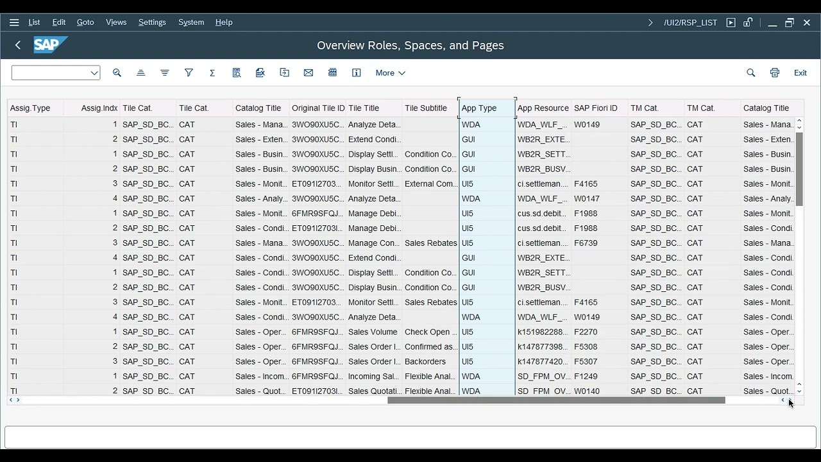The height and width of the screenshot is (462, 821).
Task: Select the cell with Fiori ID F1249
Action: (600, 377)
